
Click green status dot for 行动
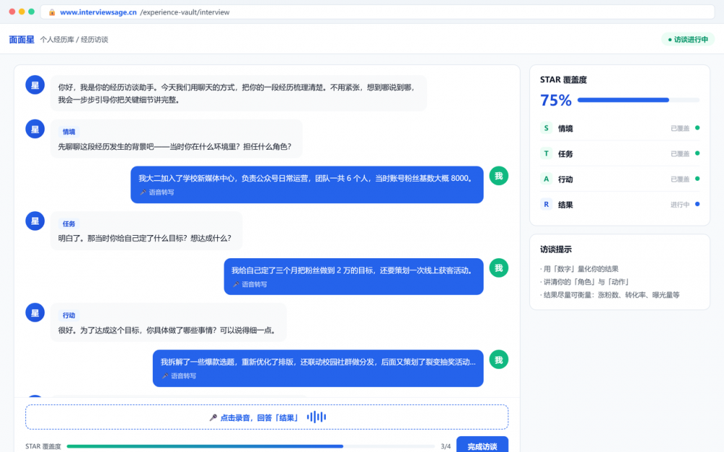point(697,179)
